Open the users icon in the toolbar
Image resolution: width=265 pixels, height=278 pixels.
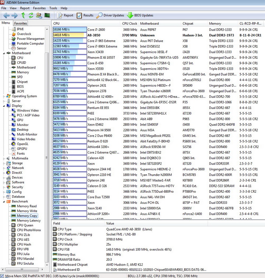tap(39, 16)
